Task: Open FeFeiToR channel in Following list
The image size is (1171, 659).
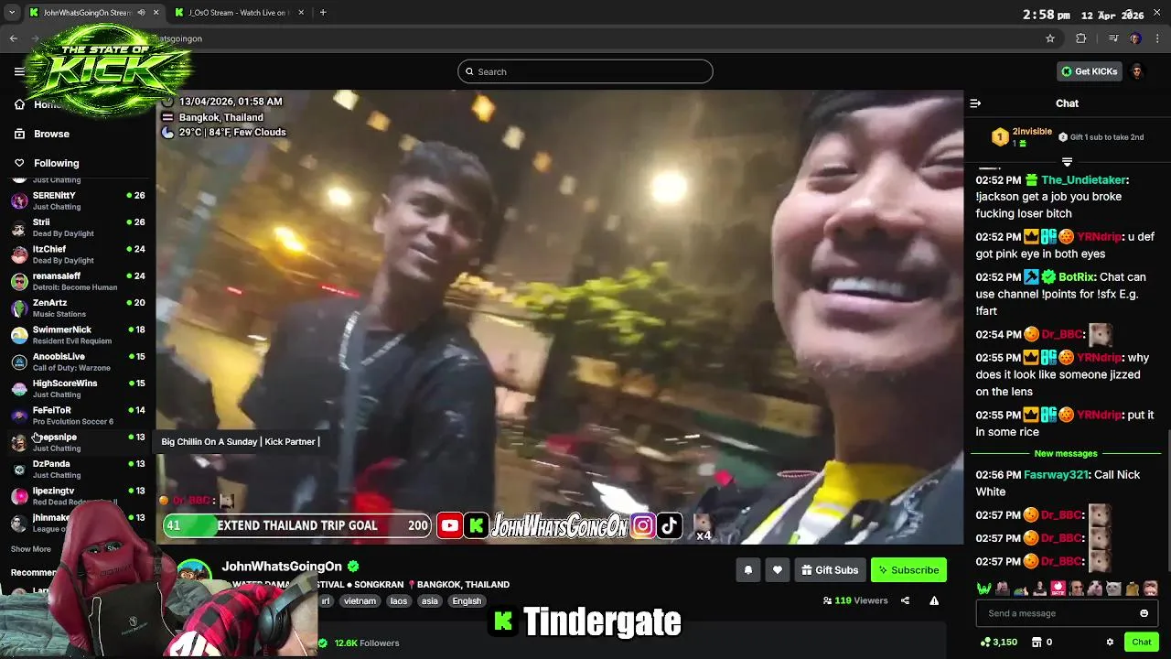Action: [x=78, y=416]
